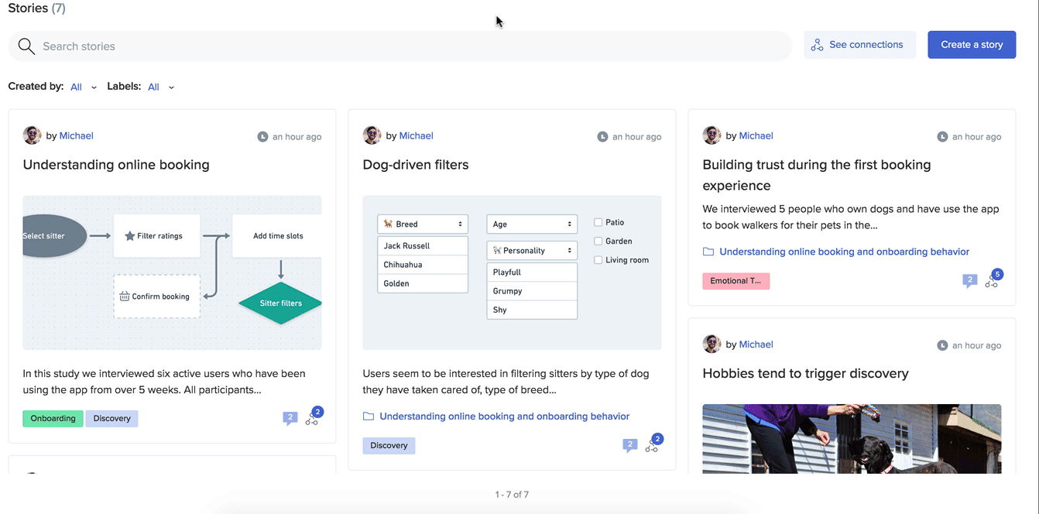
Task: Focus the Search stories field
Action: click(x=400, y=46)
